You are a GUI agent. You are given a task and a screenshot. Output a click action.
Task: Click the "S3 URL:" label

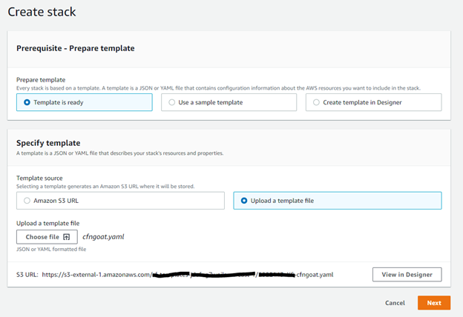(27, 274)
